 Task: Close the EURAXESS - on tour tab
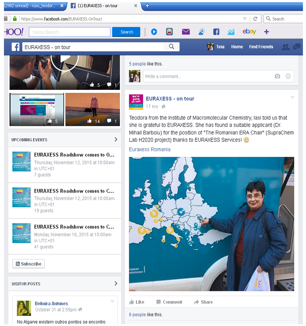[x=135, y=6]
